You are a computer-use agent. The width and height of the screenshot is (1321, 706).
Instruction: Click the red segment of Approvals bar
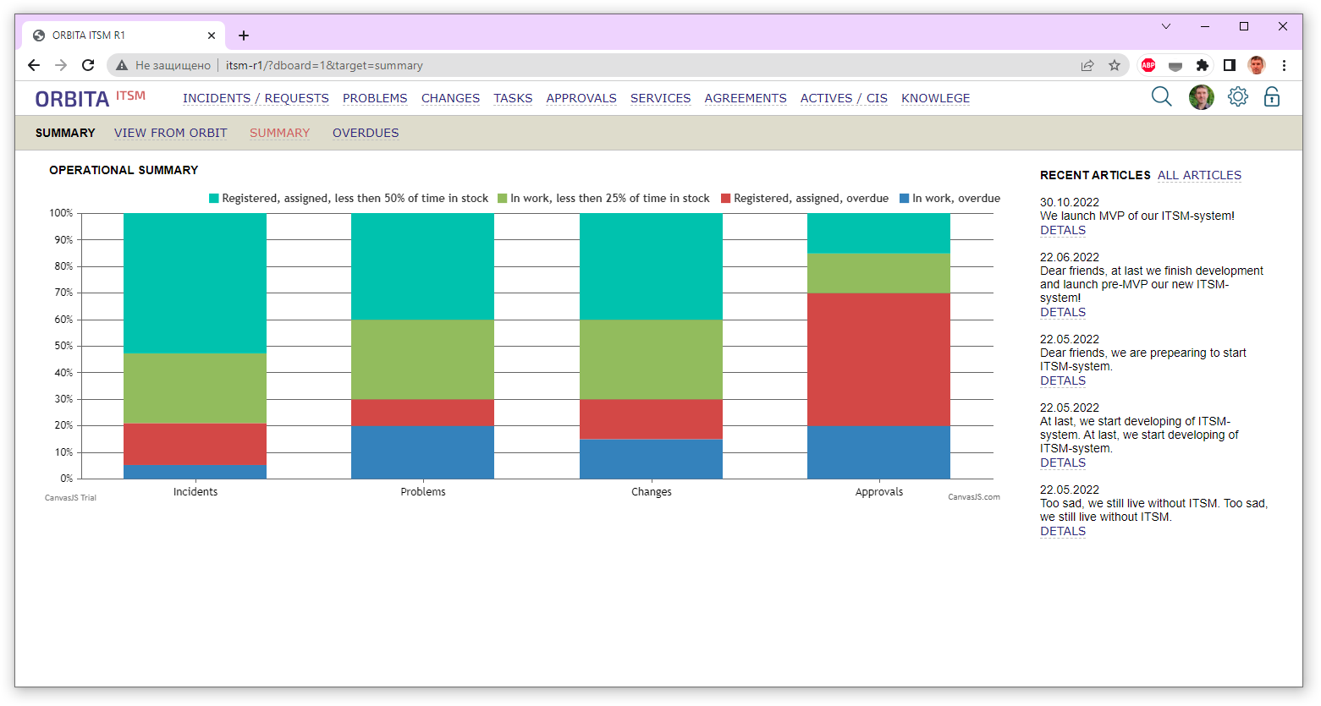pos(878,359)
